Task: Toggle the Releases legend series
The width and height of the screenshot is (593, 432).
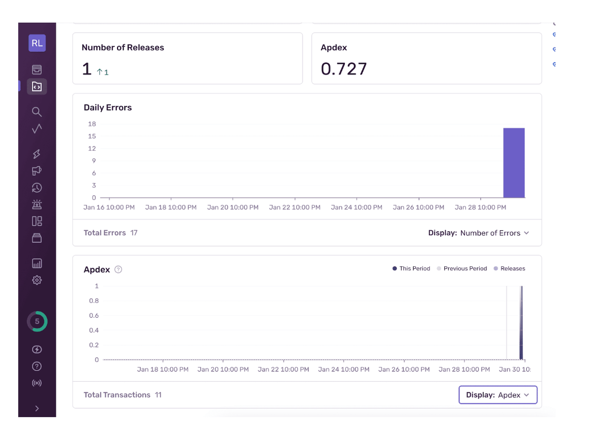Action: pos(509,268)
